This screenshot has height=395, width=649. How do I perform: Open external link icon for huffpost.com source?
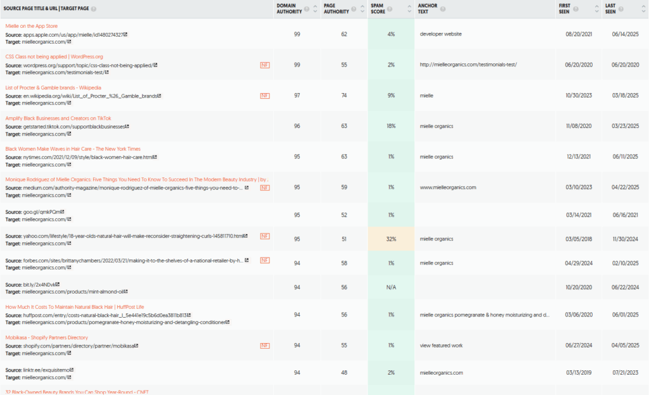pyautogui.click(x=189, y=315)
